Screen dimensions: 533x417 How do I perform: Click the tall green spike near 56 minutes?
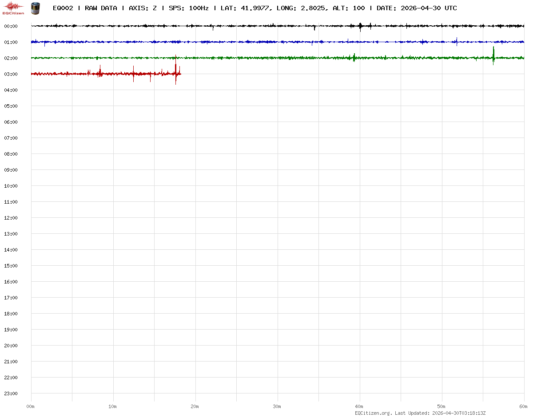click(x=493, y=55)
